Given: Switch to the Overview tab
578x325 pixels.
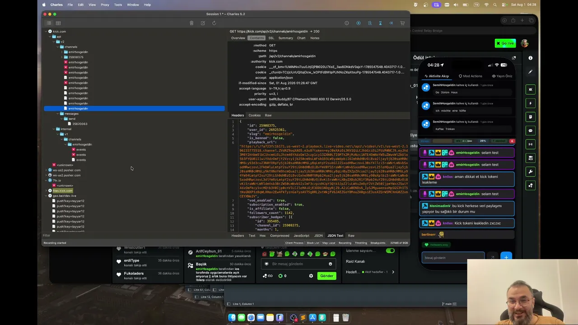Looking at the screenshot, I should [238, 38].
